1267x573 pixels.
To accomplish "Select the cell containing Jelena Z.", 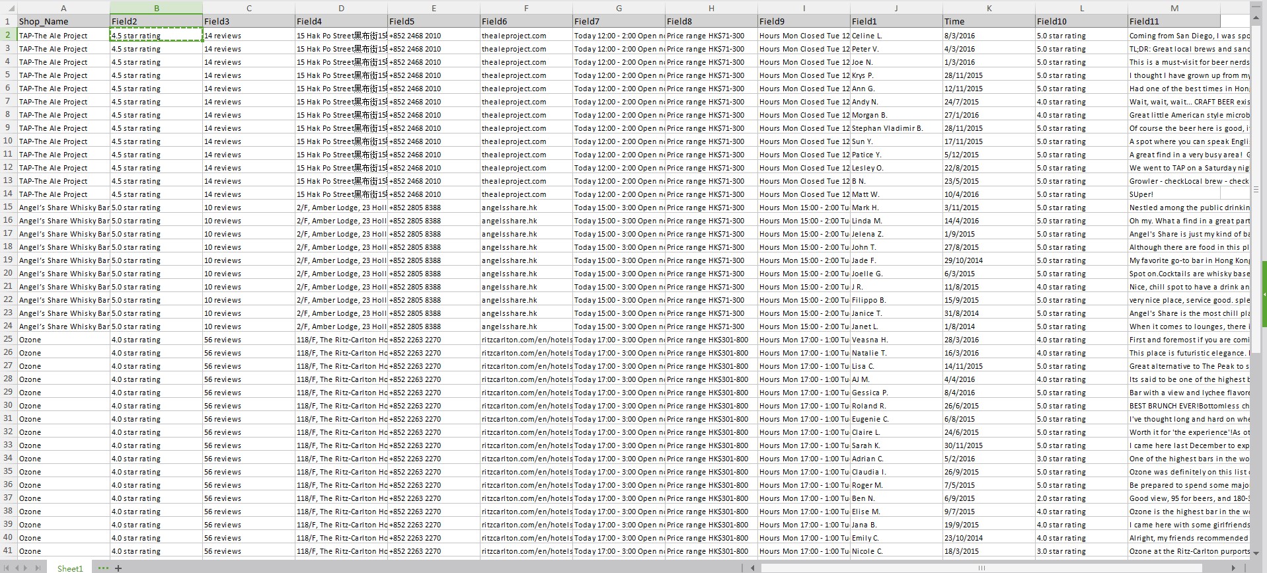I will (x=897, y=234).
